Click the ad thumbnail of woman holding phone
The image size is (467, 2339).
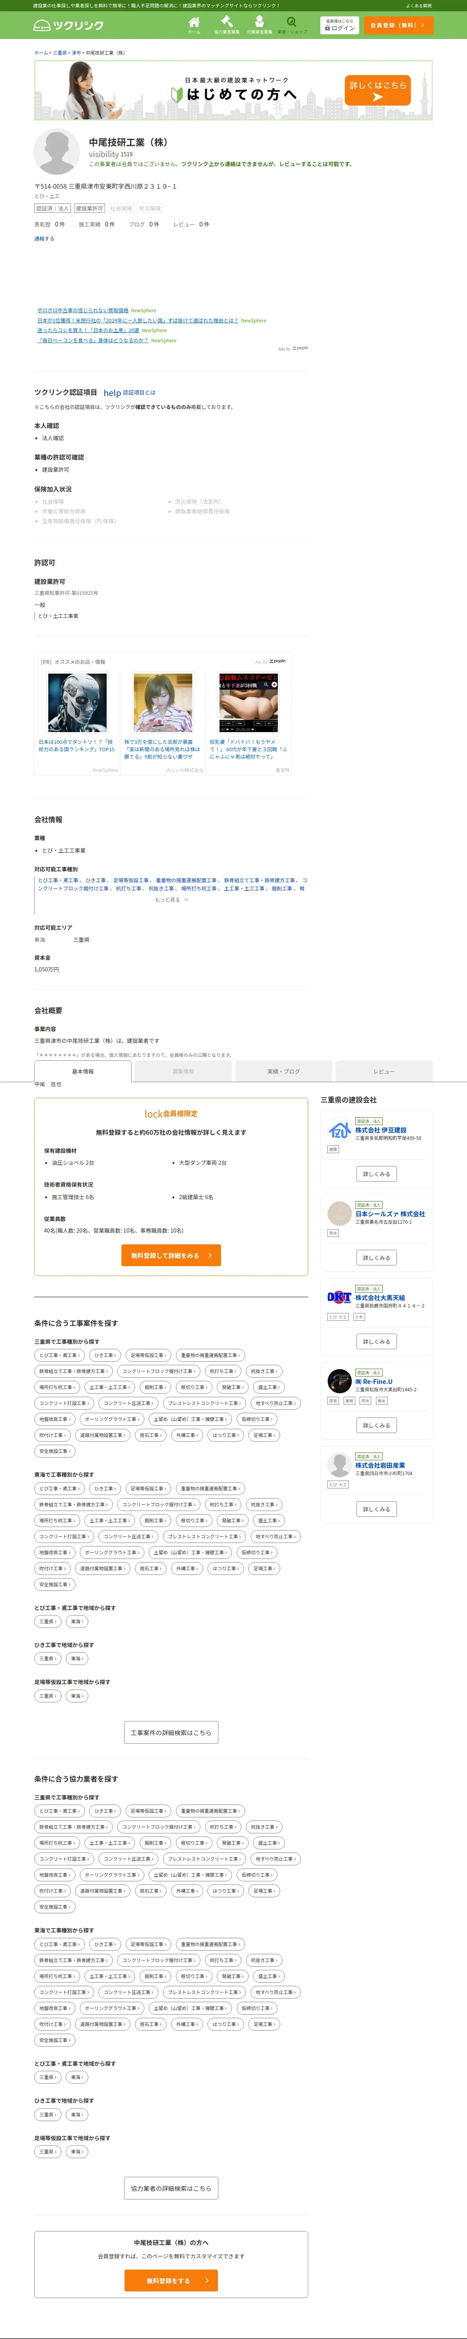(162, 703)
